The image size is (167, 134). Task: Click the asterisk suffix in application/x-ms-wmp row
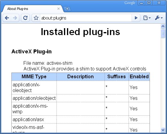[106, 108]
